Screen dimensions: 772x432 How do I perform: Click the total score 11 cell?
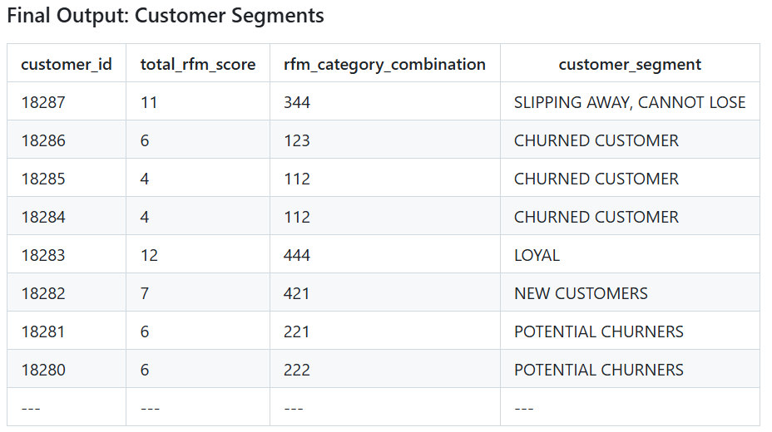click(x=149, y=102)
